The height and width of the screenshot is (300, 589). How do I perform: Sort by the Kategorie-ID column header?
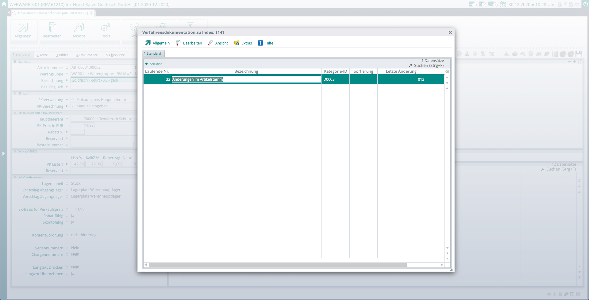(335, 71)
